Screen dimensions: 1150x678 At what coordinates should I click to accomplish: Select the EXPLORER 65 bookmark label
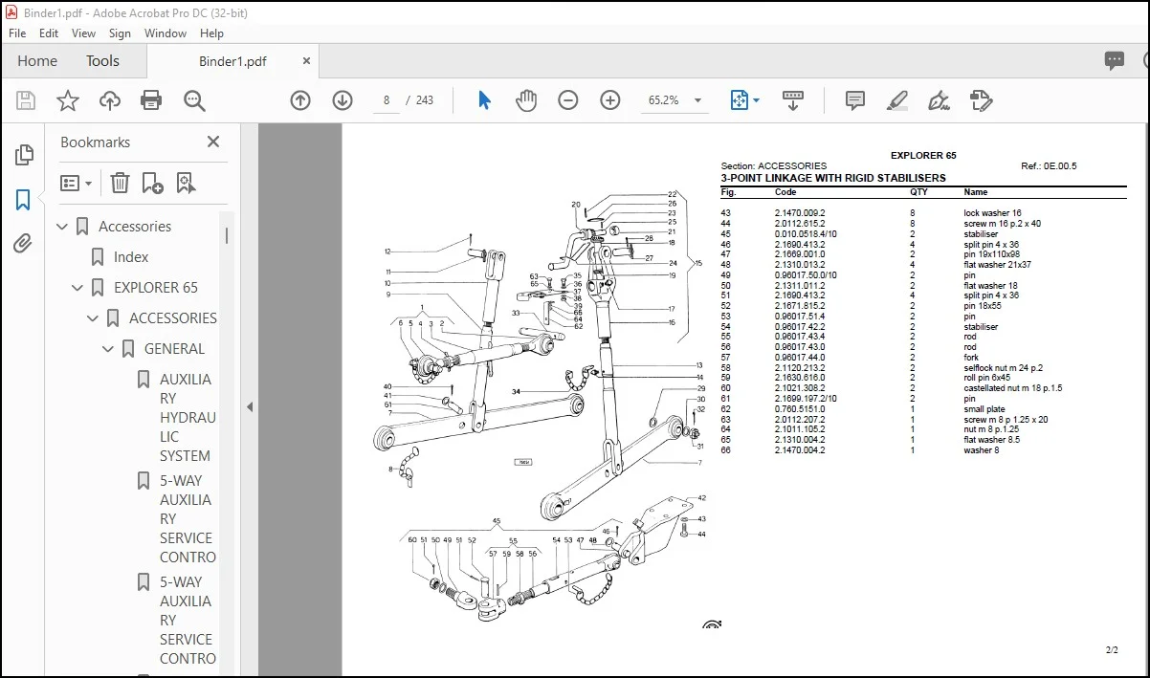[x=156, y=288]
